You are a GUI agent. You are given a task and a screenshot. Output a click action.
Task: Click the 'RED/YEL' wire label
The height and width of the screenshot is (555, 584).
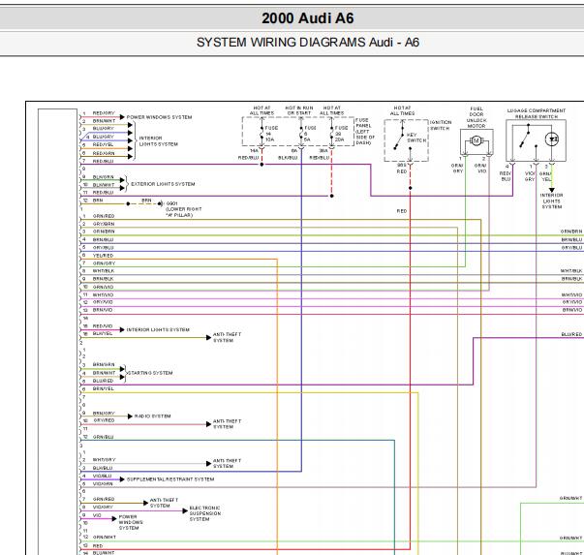click(x=104, y=144)
